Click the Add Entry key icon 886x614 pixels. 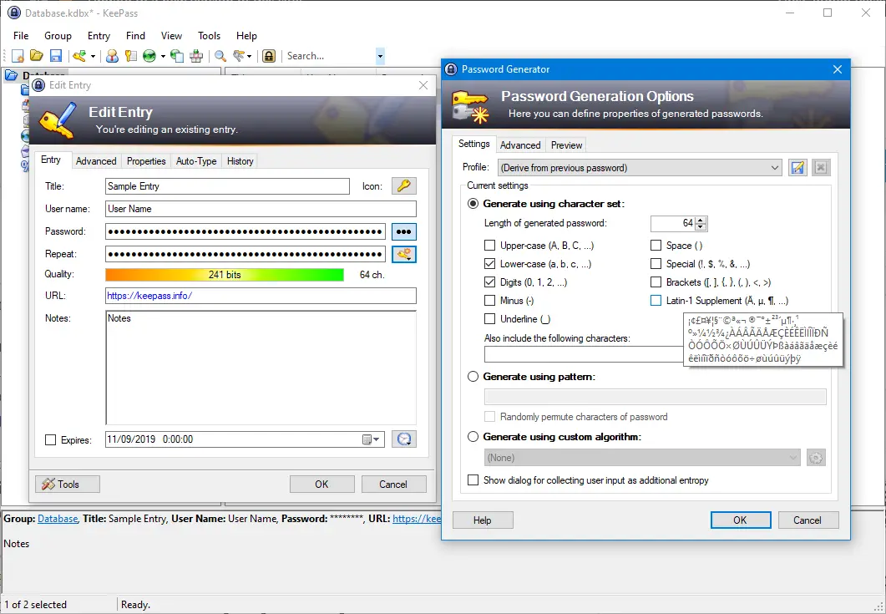point(79,55)
